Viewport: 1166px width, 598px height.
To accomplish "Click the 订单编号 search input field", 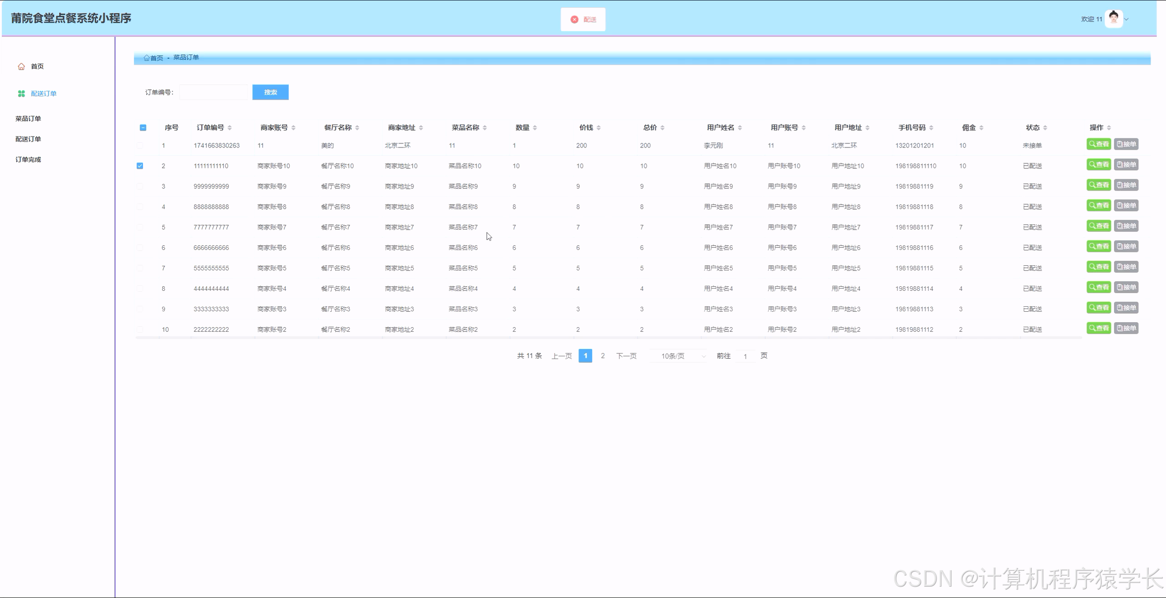I will pos(213,92).
